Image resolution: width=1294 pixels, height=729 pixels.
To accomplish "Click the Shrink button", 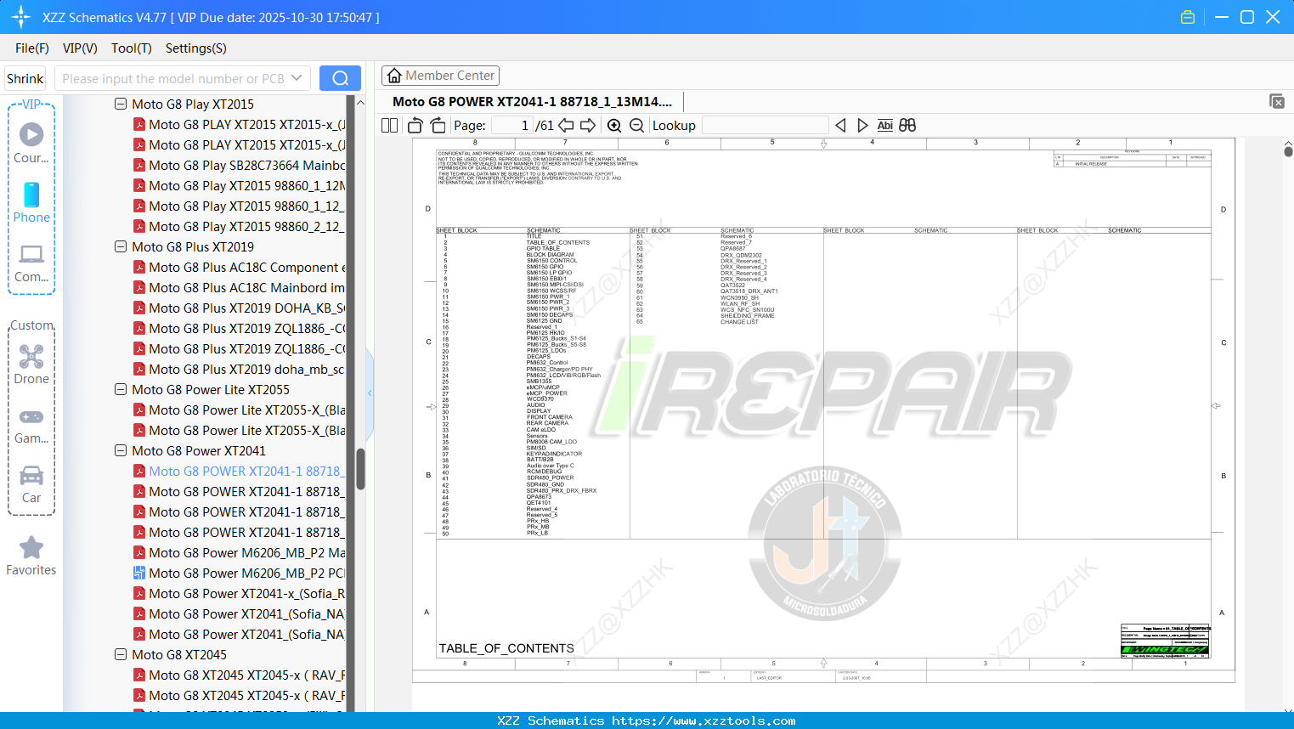I will pos(25,78).
